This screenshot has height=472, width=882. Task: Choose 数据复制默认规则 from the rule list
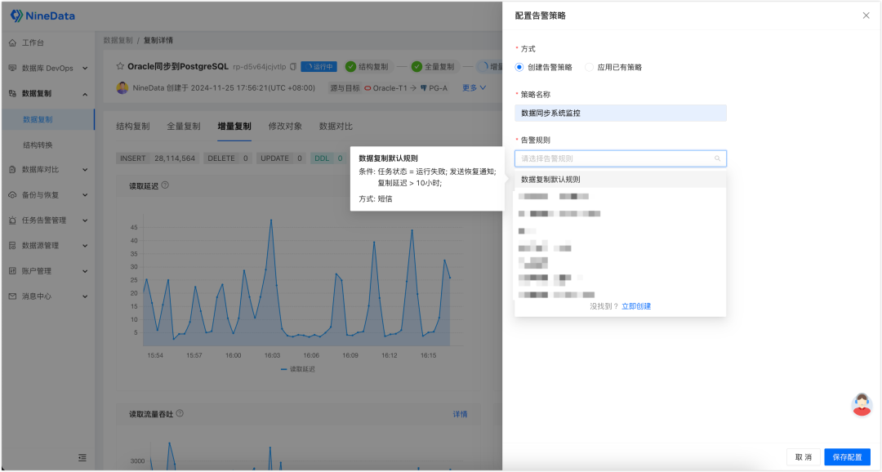point(550,179)
